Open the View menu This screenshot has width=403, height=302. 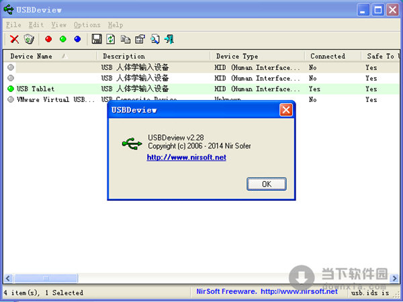(58, 25)
